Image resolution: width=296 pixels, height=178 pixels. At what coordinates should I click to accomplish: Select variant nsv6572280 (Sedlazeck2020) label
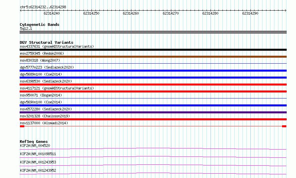click(46, 109)
